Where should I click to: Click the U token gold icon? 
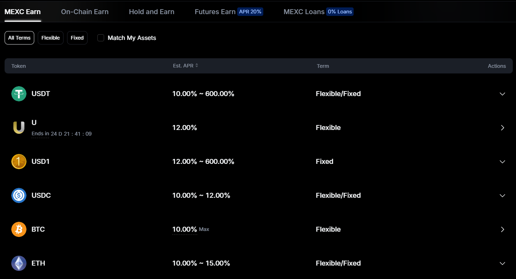[19, 128]
